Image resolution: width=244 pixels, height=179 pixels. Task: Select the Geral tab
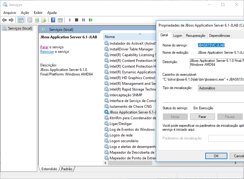coord(164,35)
